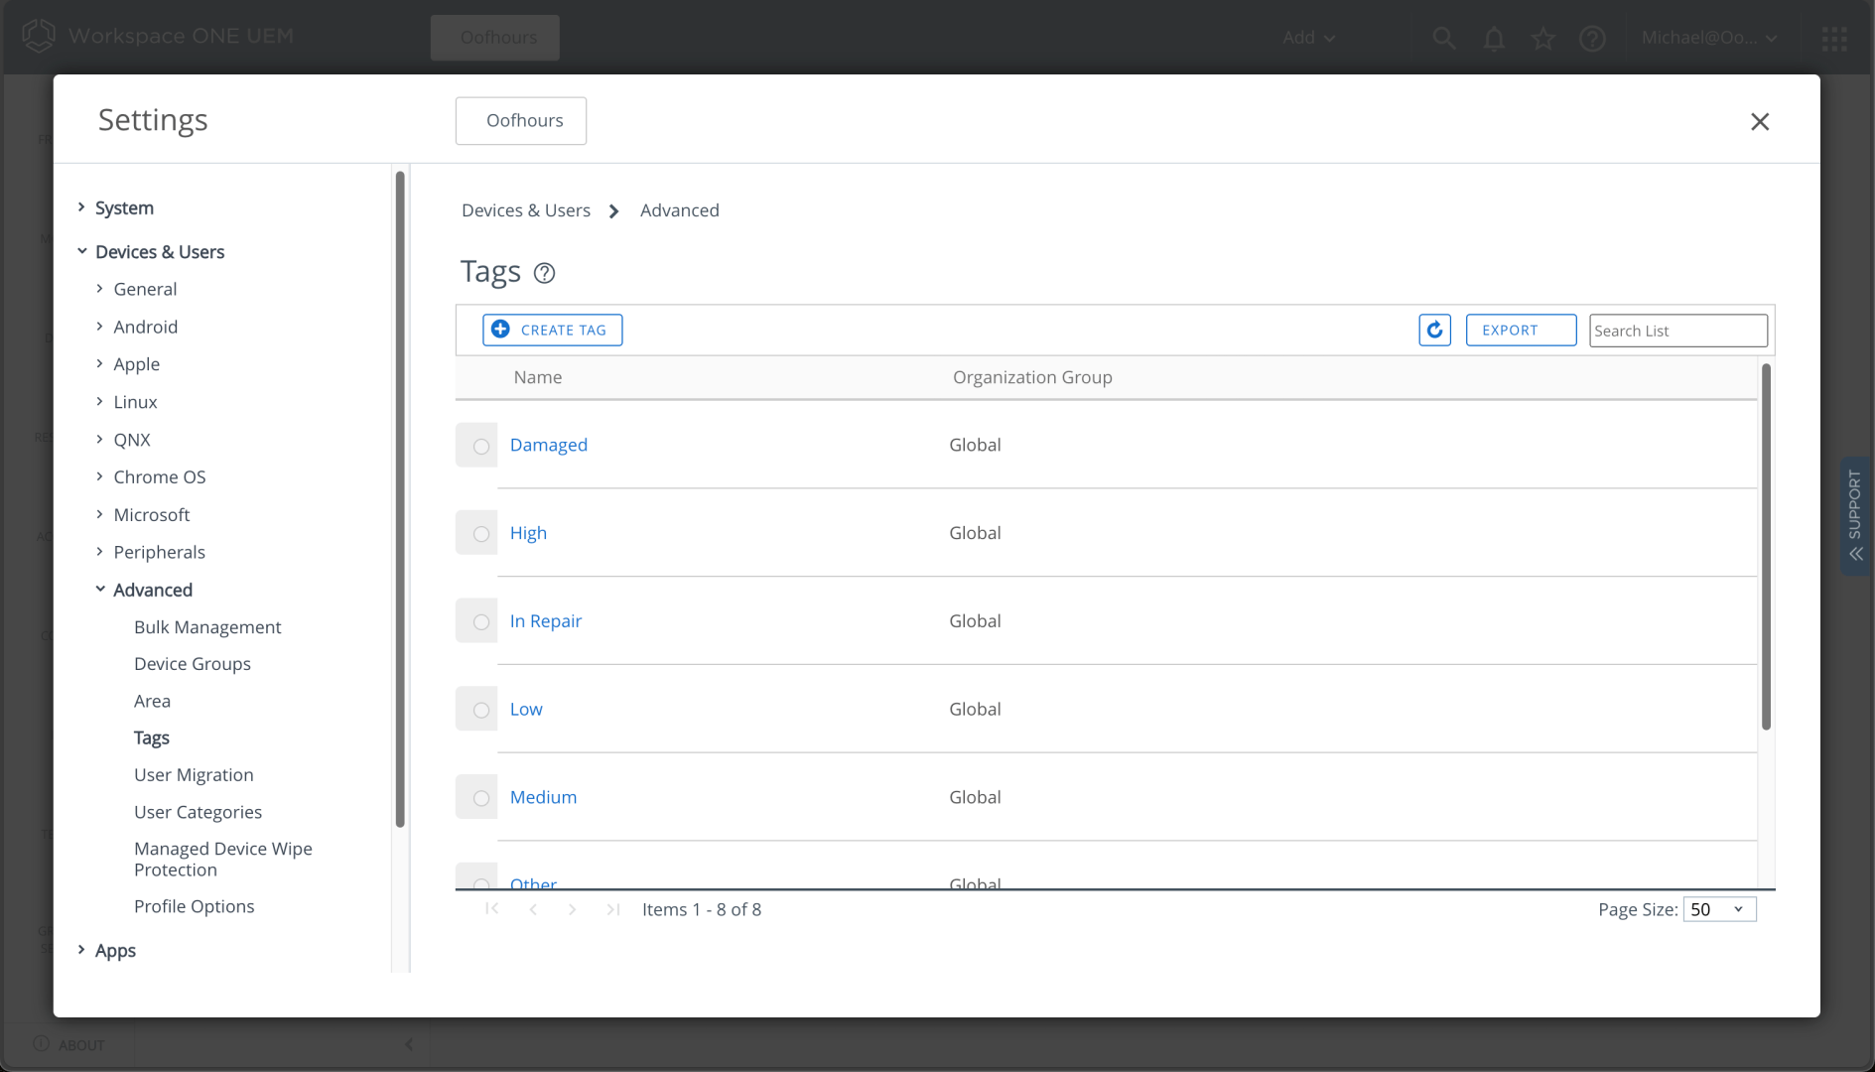The width and height of the screenshot is (1875, 1072).
Task: Select the Damaged tag radio button
Action: pyautogui.click(x=481, y=447)
